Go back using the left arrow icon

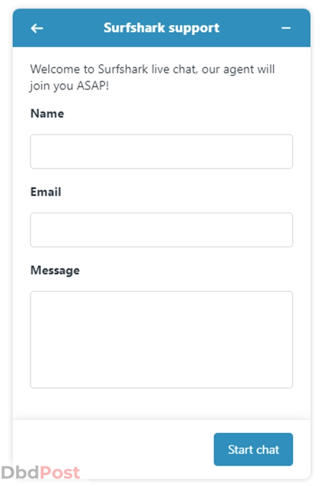(37, 28)
